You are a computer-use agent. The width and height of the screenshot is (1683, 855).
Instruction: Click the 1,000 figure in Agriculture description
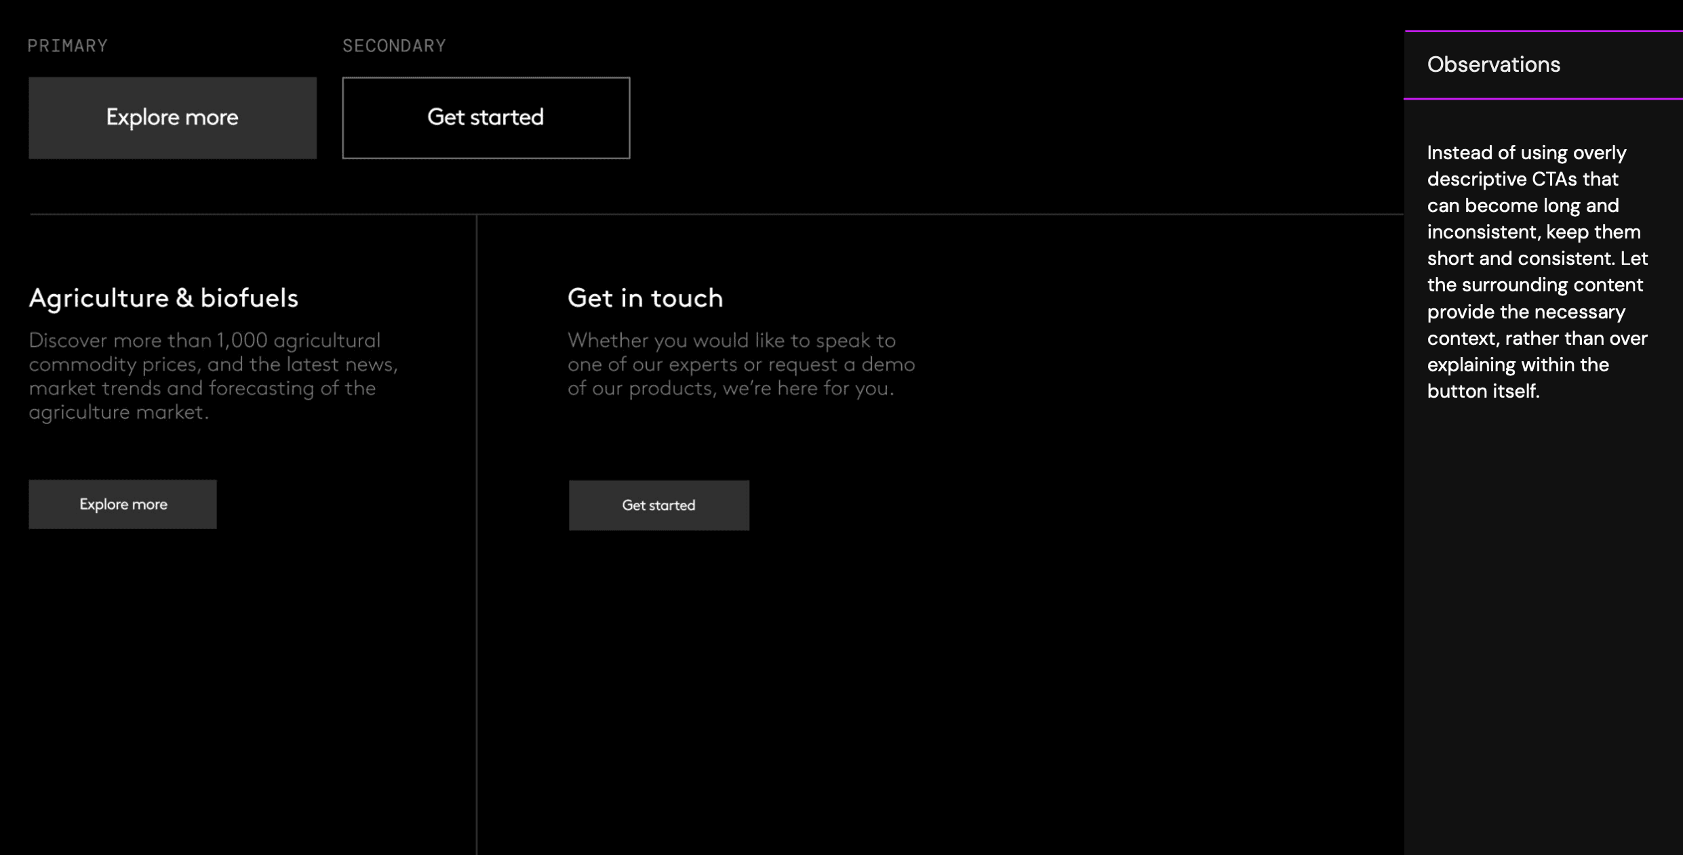pyautogui.click(x=241, y=340)
